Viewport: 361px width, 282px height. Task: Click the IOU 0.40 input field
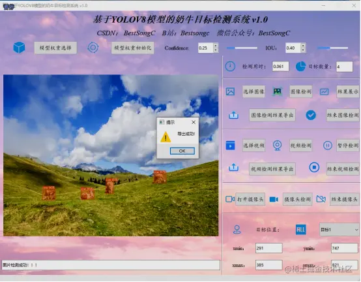(293, 48)
